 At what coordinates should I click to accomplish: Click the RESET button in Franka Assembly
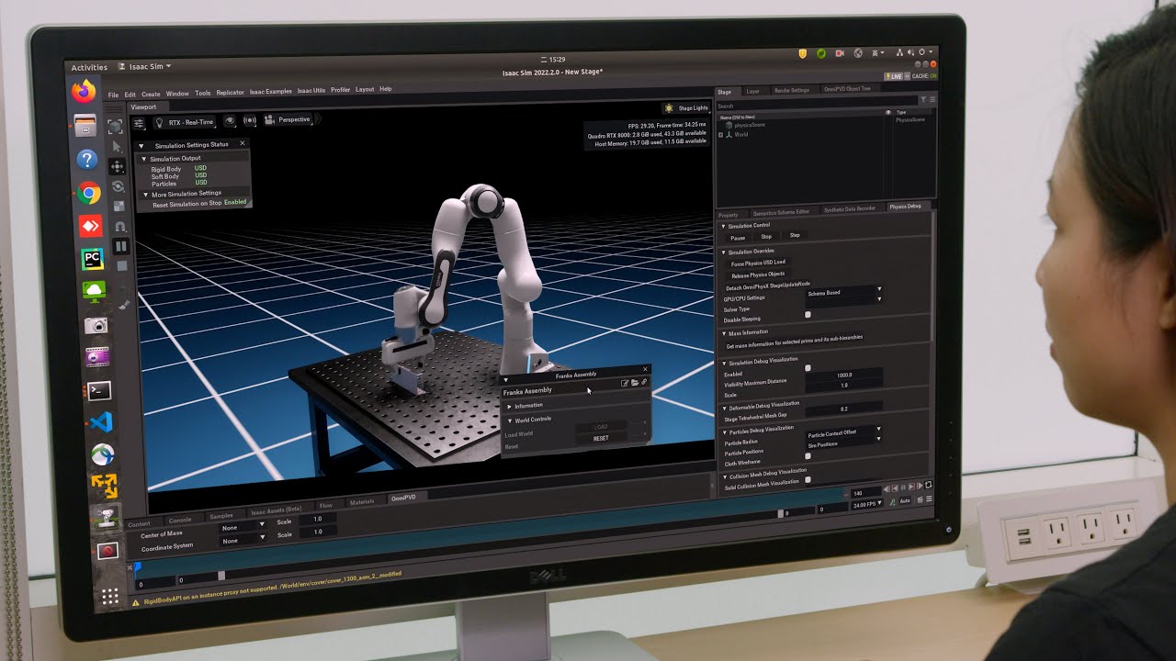pyautogui.click(x=600, y=438)
